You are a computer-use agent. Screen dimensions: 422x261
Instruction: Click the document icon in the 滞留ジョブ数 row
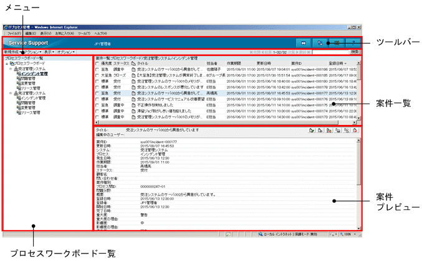click(133, 111)
